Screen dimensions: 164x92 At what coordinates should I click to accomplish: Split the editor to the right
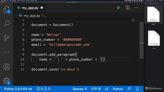click(x=128, y=8)
